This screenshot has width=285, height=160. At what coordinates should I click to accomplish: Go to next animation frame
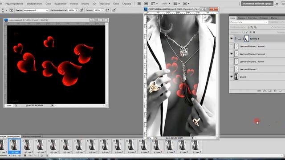coord(30,156)
